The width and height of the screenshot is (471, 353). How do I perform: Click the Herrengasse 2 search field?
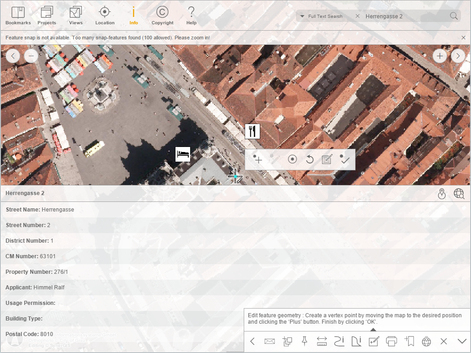[403, 16]
